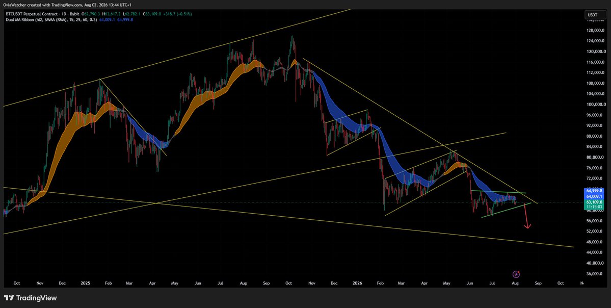Click the lightning bolt event icon

point(516,274)
